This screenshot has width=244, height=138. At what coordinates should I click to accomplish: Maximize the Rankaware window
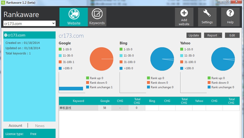tap(227, 2)
